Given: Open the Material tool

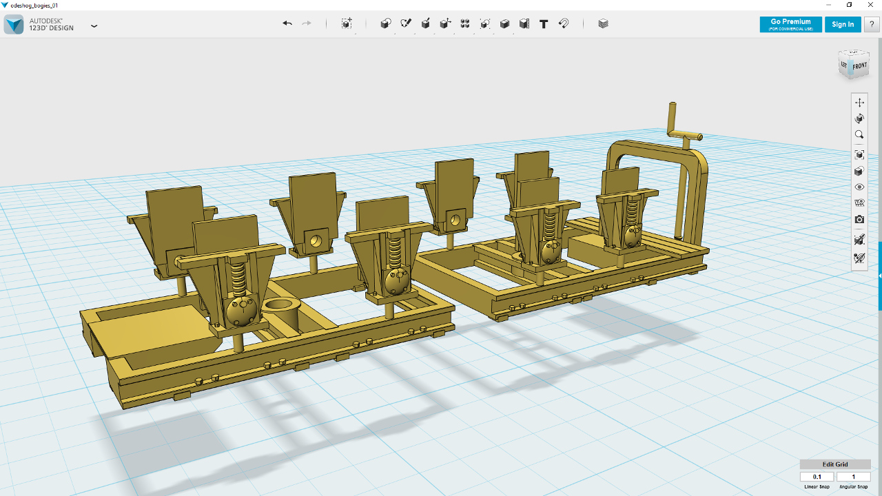Looking at the screenshot, I should pyautogui.click(x=604, y=23).
